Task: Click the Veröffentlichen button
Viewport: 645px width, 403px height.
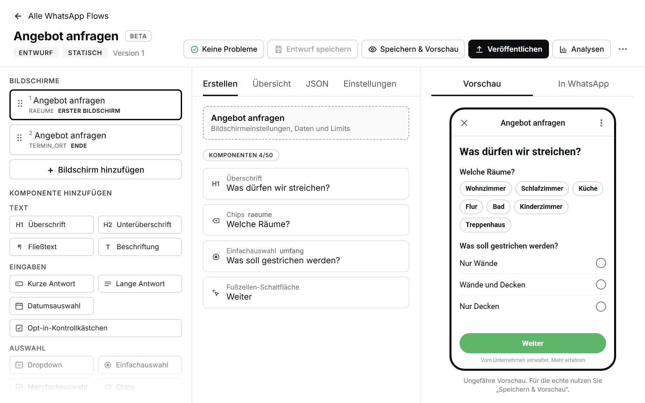Action: [x=509, y=49]
